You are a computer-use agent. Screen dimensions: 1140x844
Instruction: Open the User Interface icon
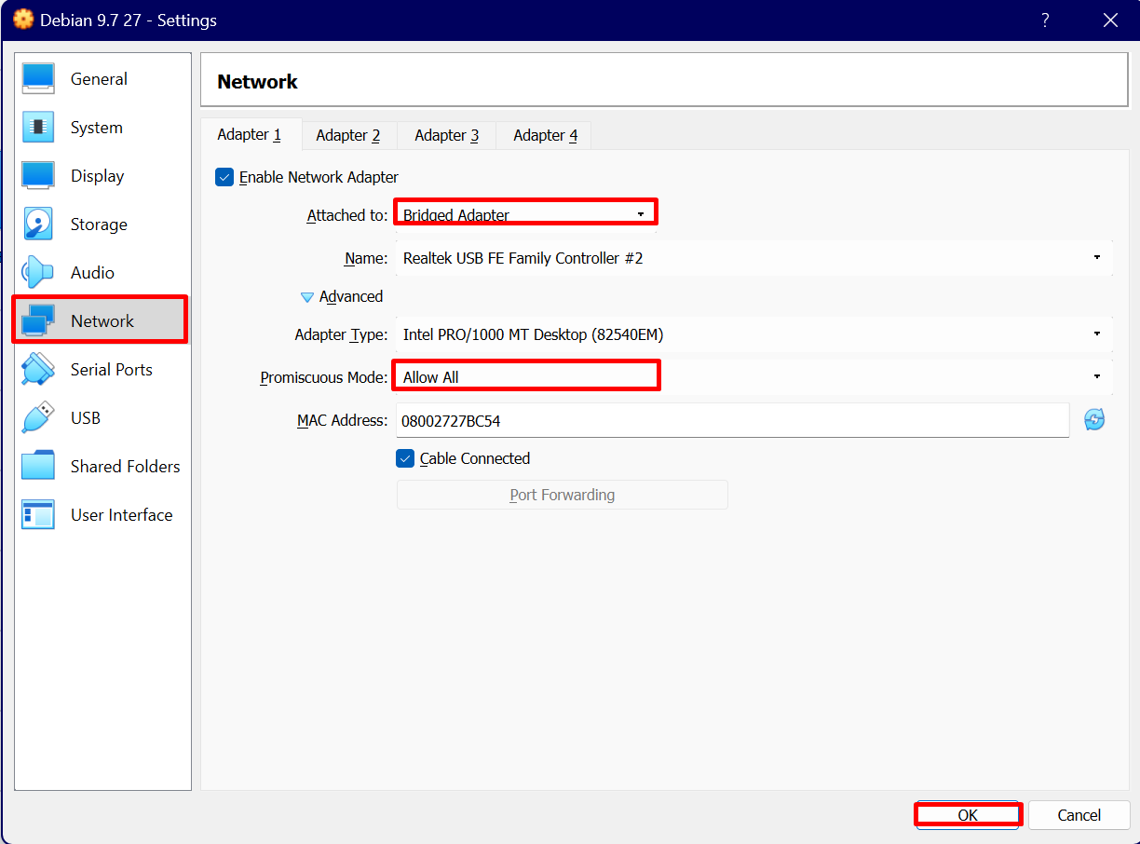[38, 515]
